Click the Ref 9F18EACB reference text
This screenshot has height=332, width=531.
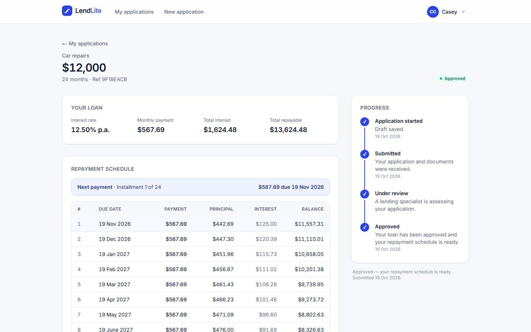[110, 79]
